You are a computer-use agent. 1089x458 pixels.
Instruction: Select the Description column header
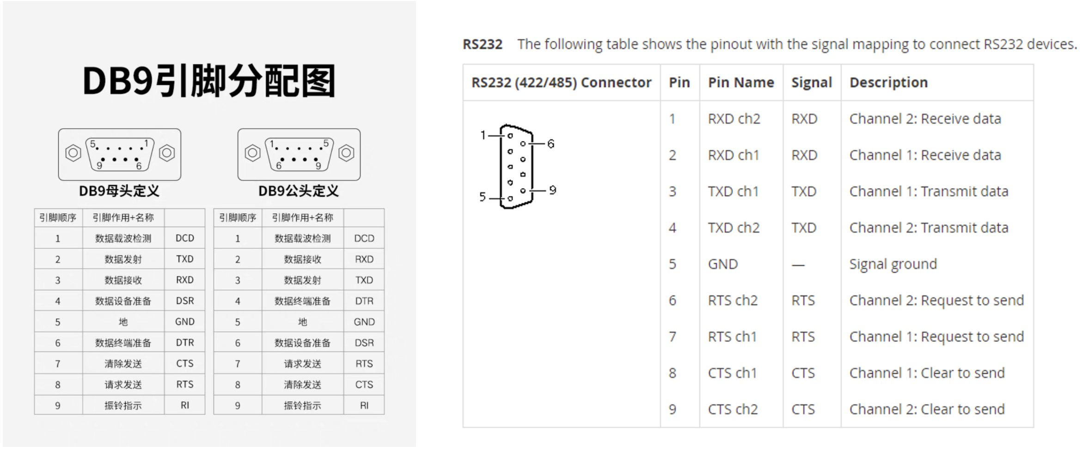[888, 83]
